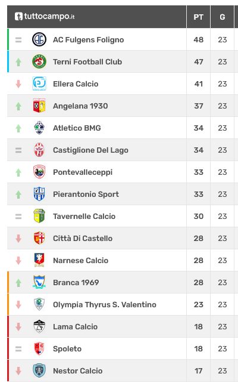
Task: Click the red down arrow beside Lama Calcio
Action: tap(18, 327)
